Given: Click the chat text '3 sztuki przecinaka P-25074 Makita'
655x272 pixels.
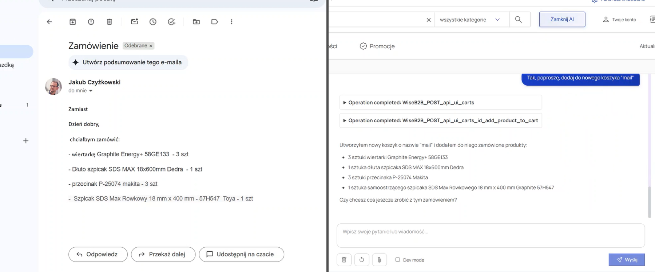Looking at the screenshot, I should tap(388, 177).
